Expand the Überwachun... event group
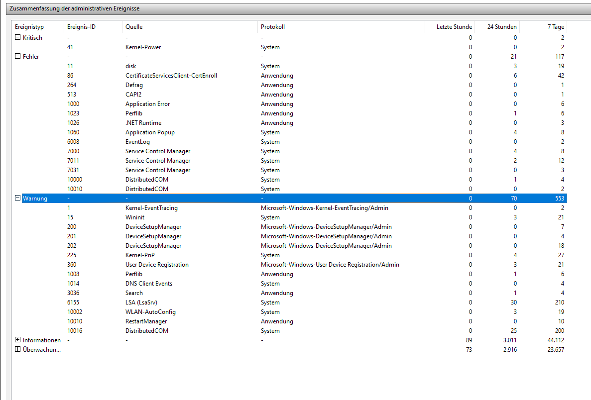 (17, 349)
